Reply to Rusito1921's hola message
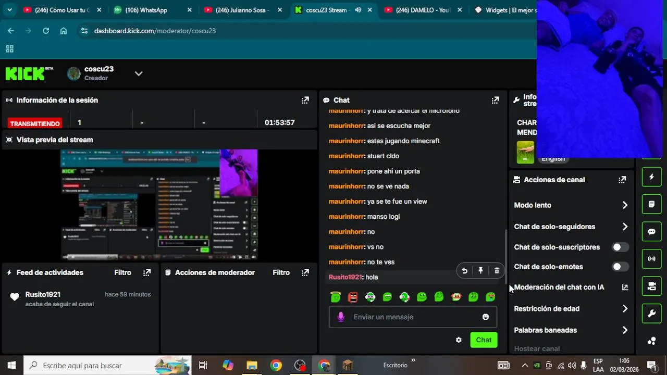667x375 pixels. tap(464, 271)
